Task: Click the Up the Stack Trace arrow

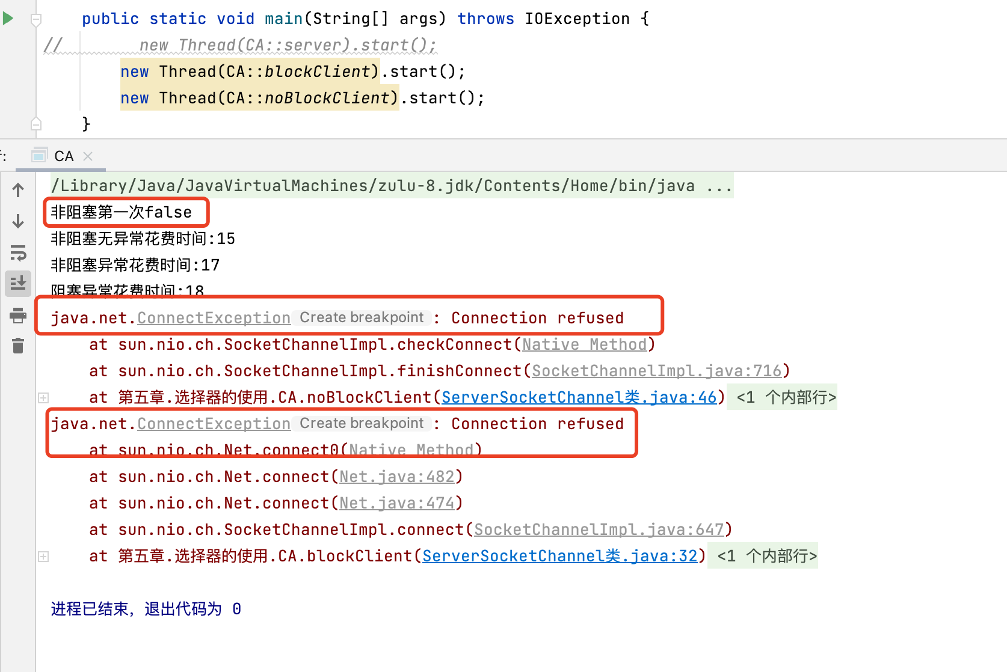Action: 18,190
